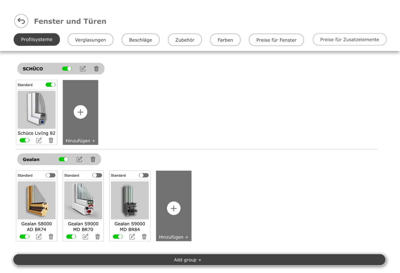Edit the Gealan S9000 MD BR70 profile

coord(85,237)
